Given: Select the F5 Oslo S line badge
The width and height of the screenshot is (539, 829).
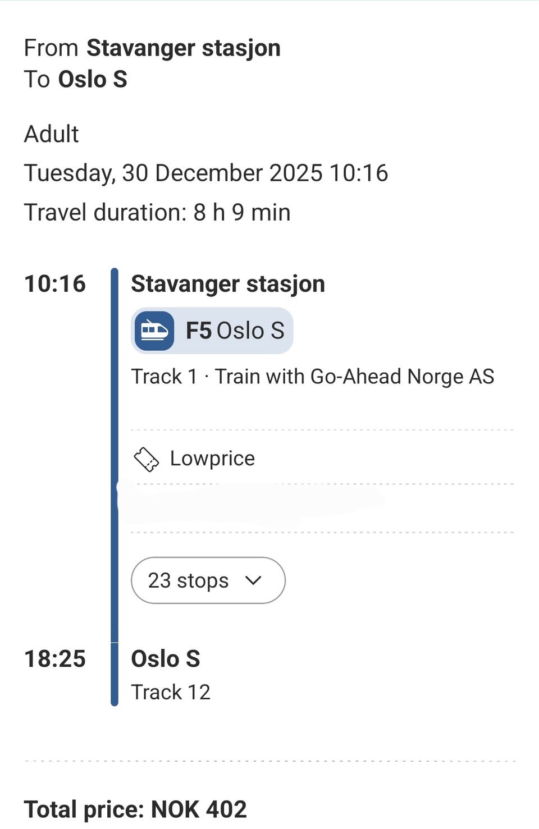Looking at the screenshot, I should pyautogui.click(x=212, y=331).
